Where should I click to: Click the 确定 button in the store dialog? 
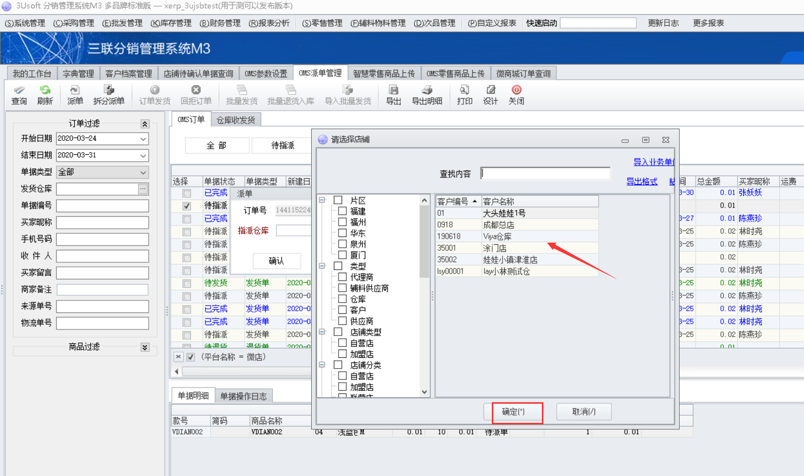tap(513, 412)
